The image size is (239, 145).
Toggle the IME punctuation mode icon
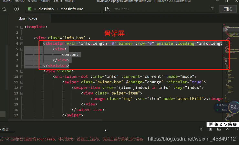(225, 124)
